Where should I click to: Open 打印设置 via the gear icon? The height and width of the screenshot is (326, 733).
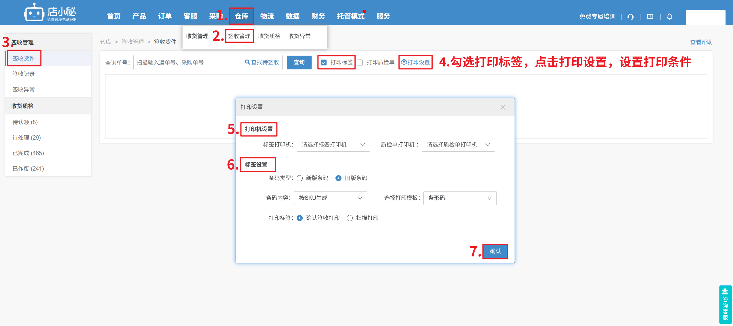404,62
